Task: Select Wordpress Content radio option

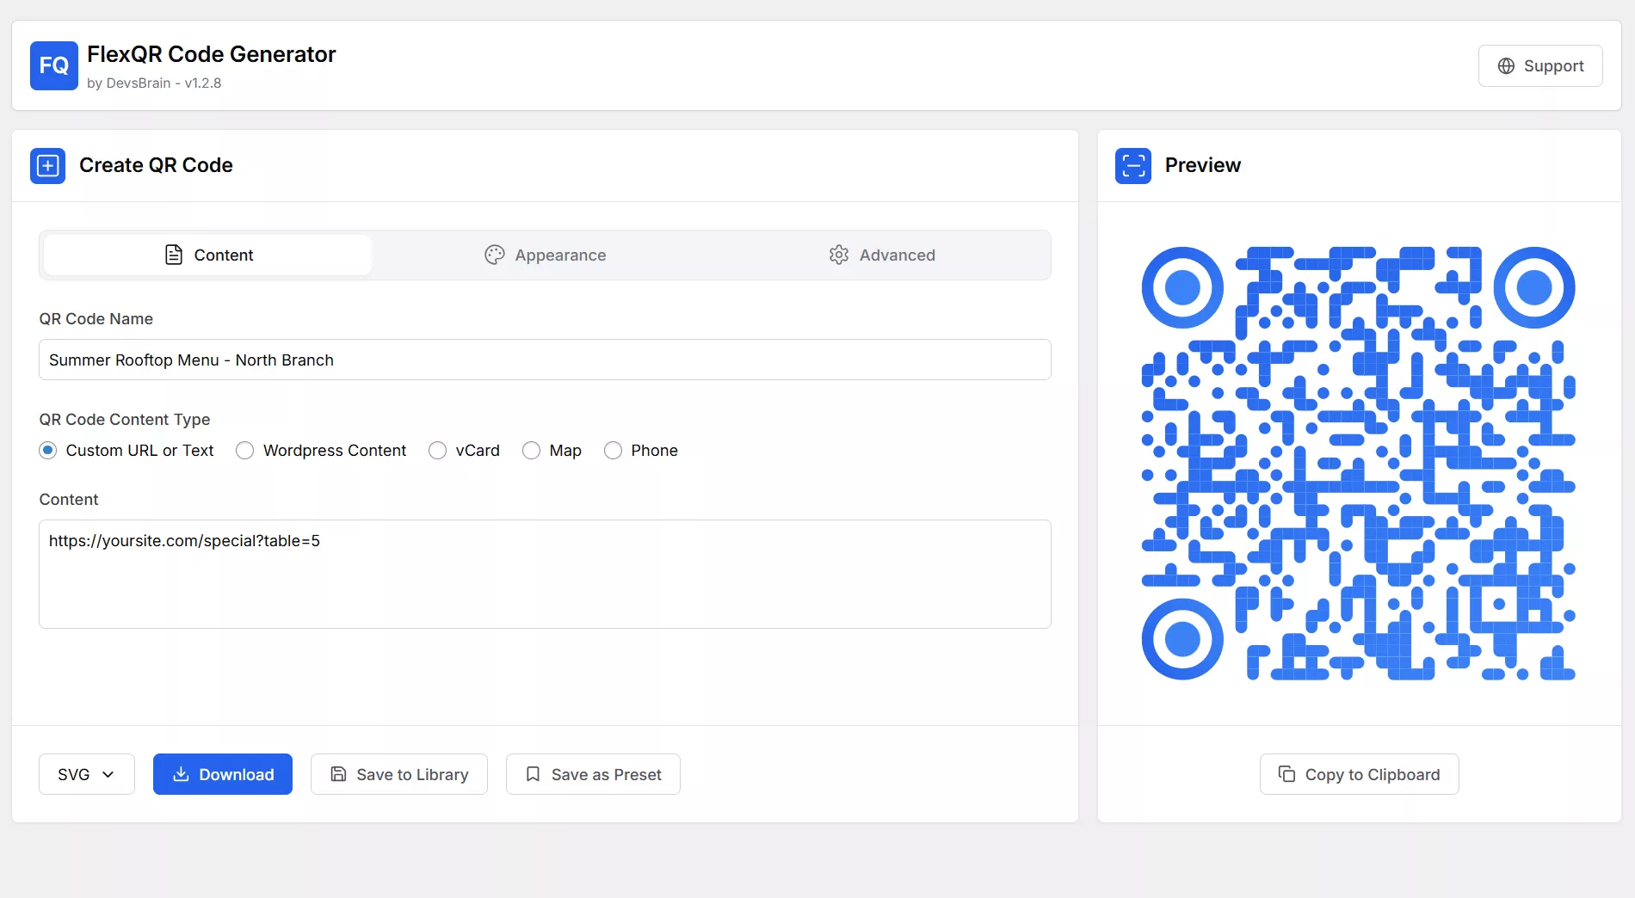Action: point(245,451)
